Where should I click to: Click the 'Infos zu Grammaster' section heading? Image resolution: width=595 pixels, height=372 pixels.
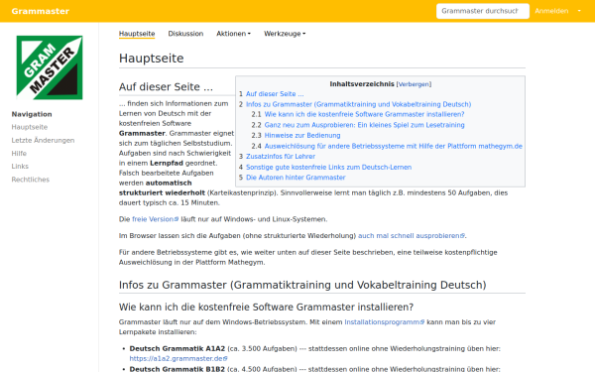point(302,285)
